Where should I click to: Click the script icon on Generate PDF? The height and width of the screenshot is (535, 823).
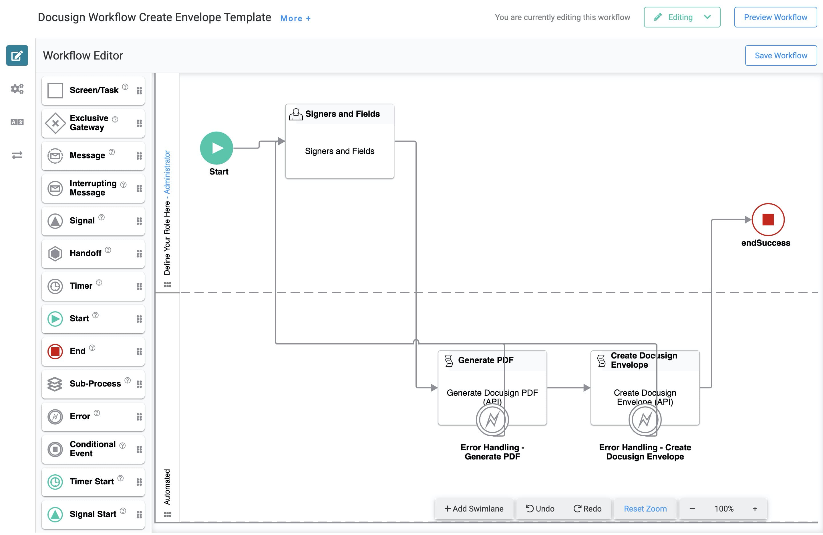tap(448, 360)
